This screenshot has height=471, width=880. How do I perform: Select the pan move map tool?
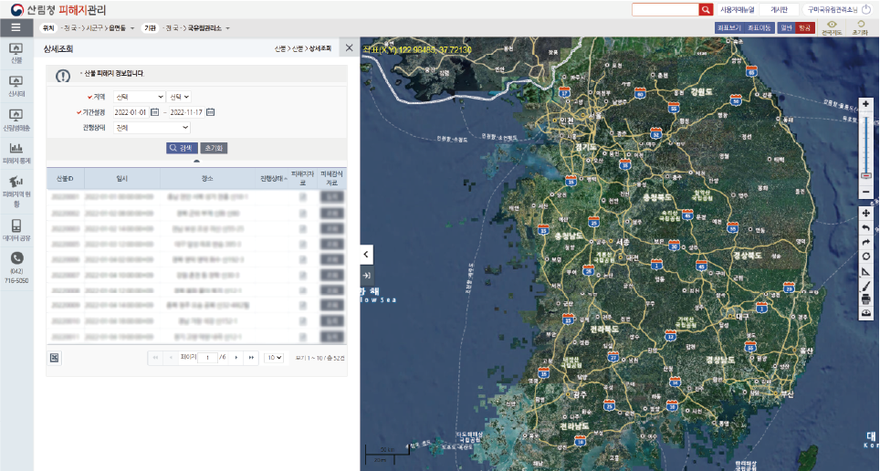point(866,214)
